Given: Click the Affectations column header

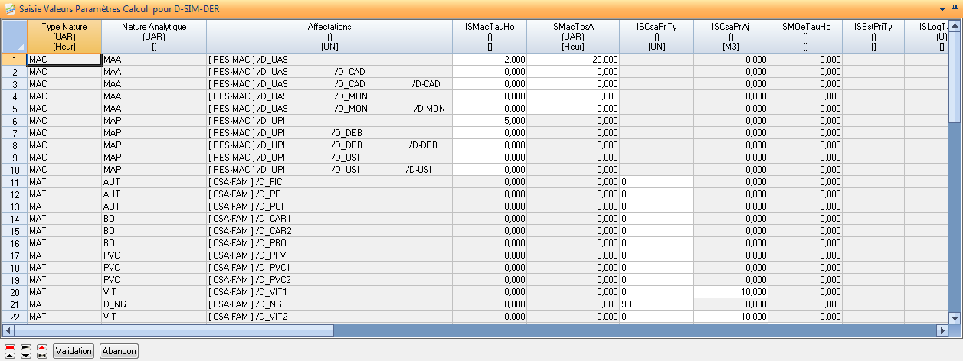Looking at the screenshot, I should (329, 36).
